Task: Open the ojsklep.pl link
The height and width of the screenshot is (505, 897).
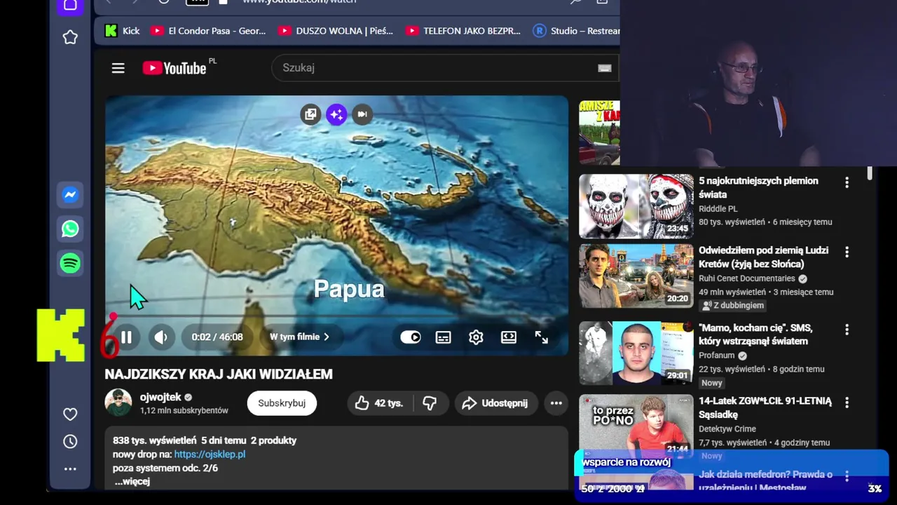Action: click(x=210, y=454)
